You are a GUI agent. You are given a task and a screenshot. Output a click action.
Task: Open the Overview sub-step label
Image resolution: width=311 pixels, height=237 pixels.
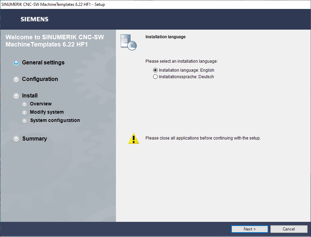pyautogui.click(x=41, y=104)
